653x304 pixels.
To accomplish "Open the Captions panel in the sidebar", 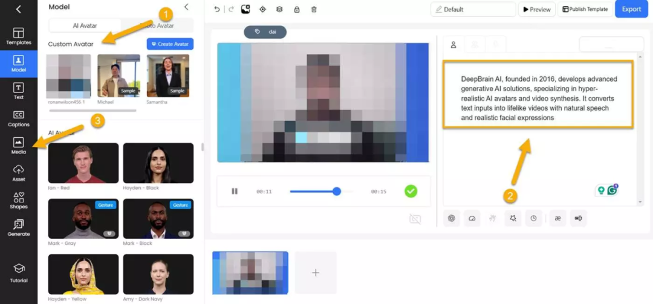I will pyautogui.click(x=18, y=118).
